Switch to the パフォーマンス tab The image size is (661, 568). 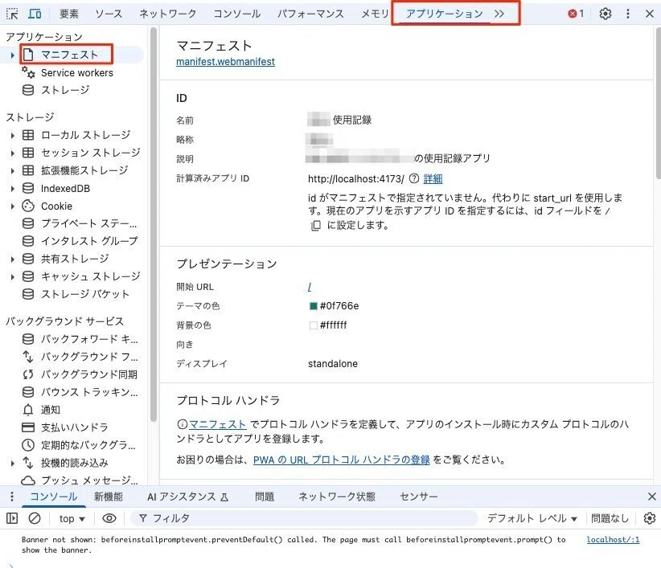point(310,14)
